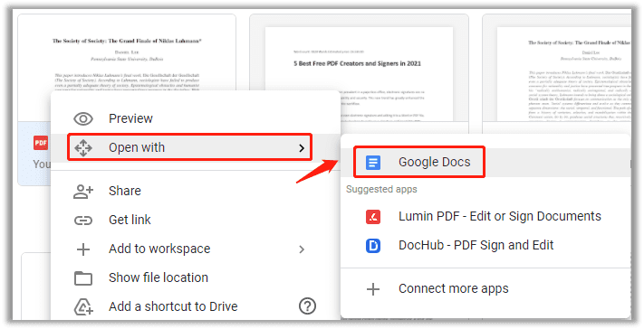Click the red PDF file type icon
This screenshot has width=644, height=329.
(x=41, y=143)
